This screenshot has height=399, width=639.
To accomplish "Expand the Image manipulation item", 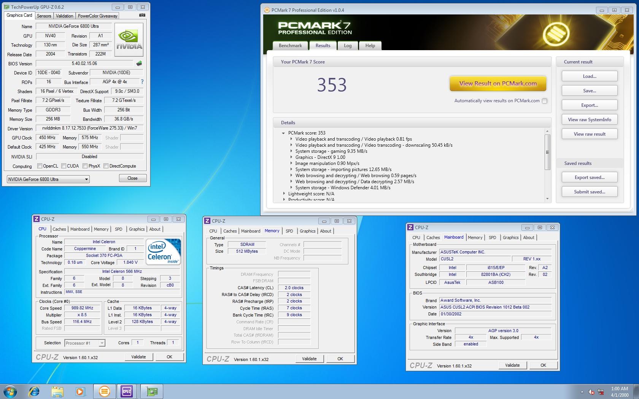I will click(291, 163).
